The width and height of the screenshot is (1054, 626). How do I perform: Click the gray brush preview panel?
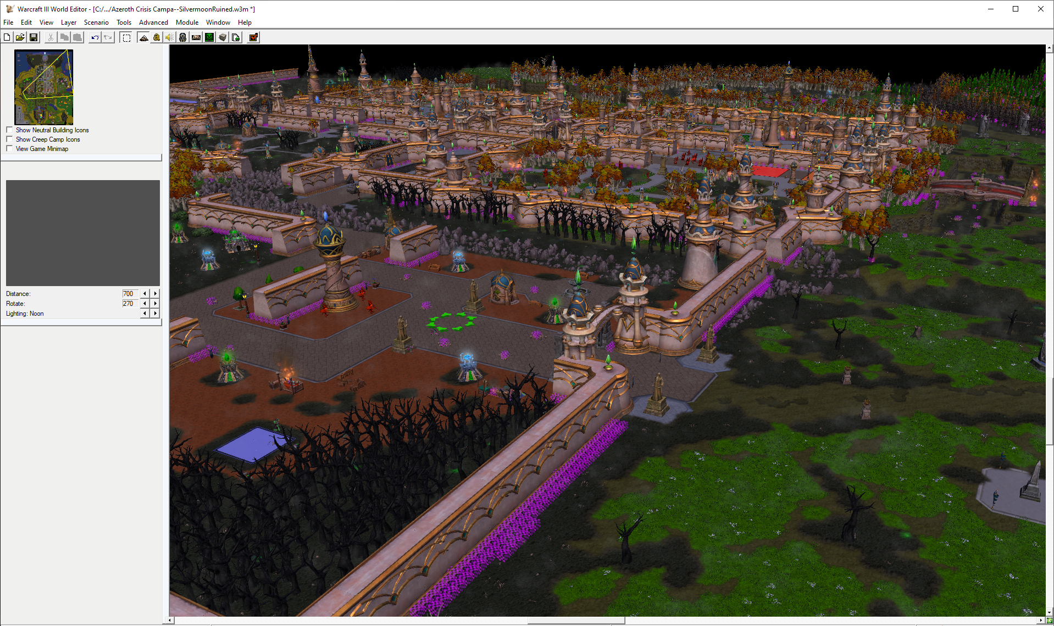(x=83, y=233)
